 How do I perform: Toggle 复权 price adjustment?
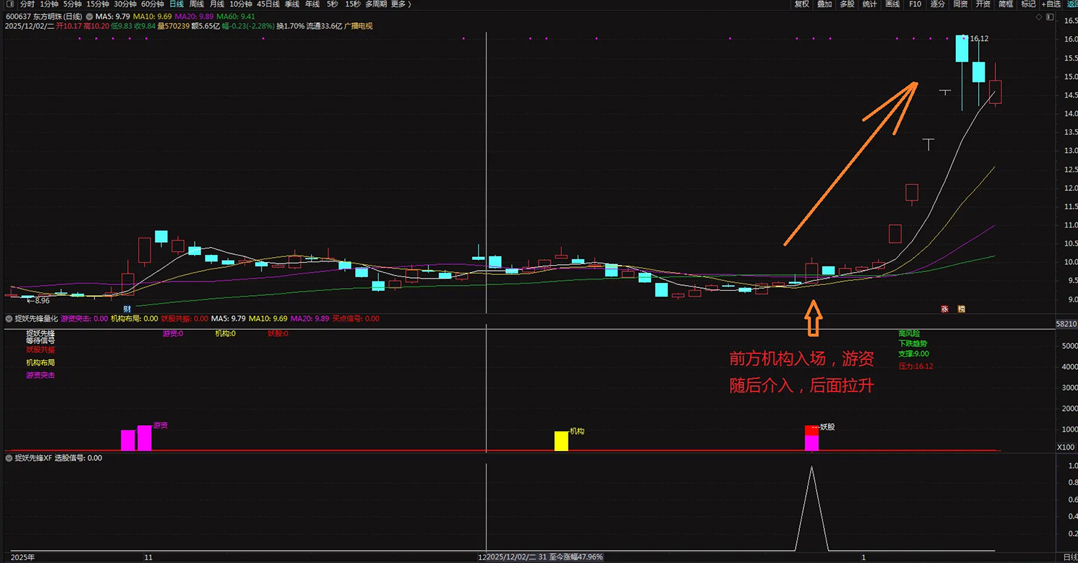pyautogui.click(x=801, y=4)
